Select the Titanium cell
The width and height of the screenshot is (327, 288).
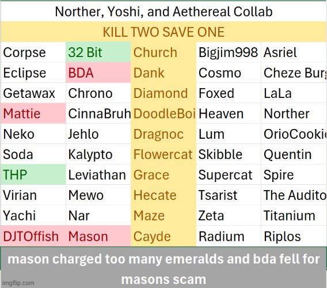(x=294, y=215)
